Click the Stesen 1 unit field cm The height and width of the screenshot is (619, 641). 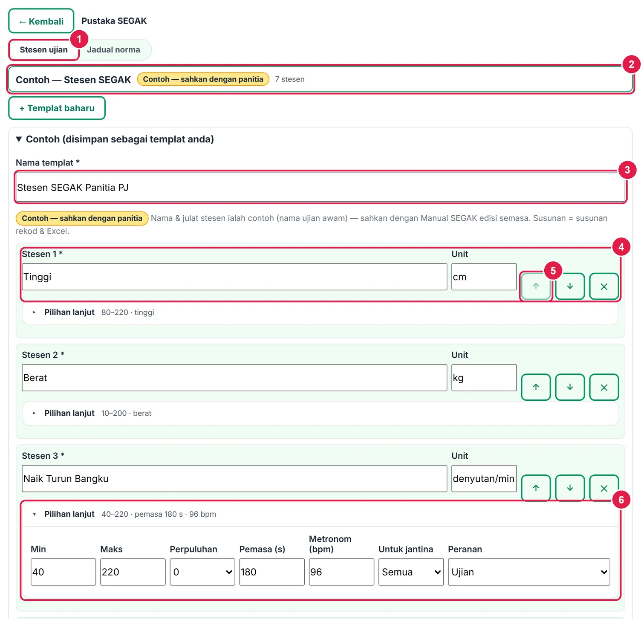[x=484, y=277]
